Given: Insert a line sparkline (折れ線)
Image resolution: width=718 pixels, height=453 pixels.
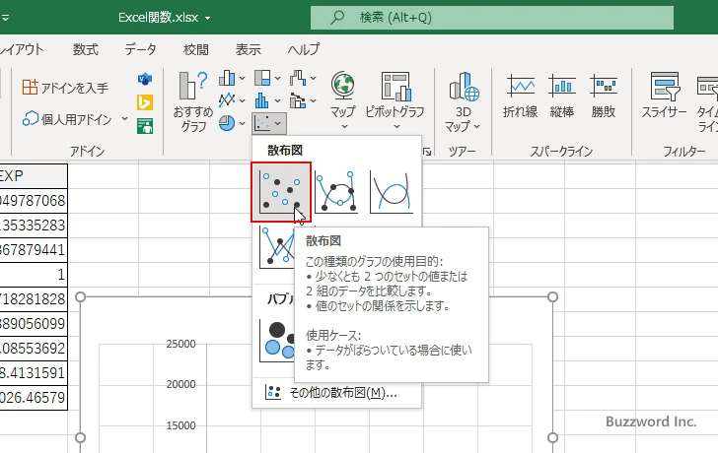Looking at the screenshot, I should point(520,96).
